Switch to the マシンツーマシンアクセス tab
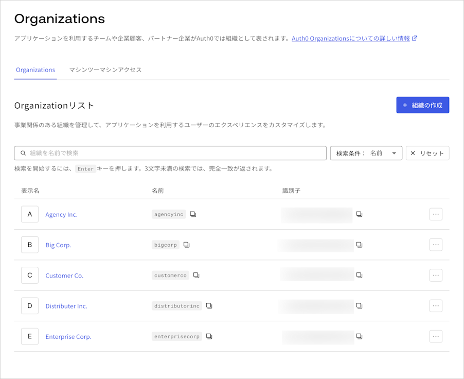464x379 pixels. (105, 70)
